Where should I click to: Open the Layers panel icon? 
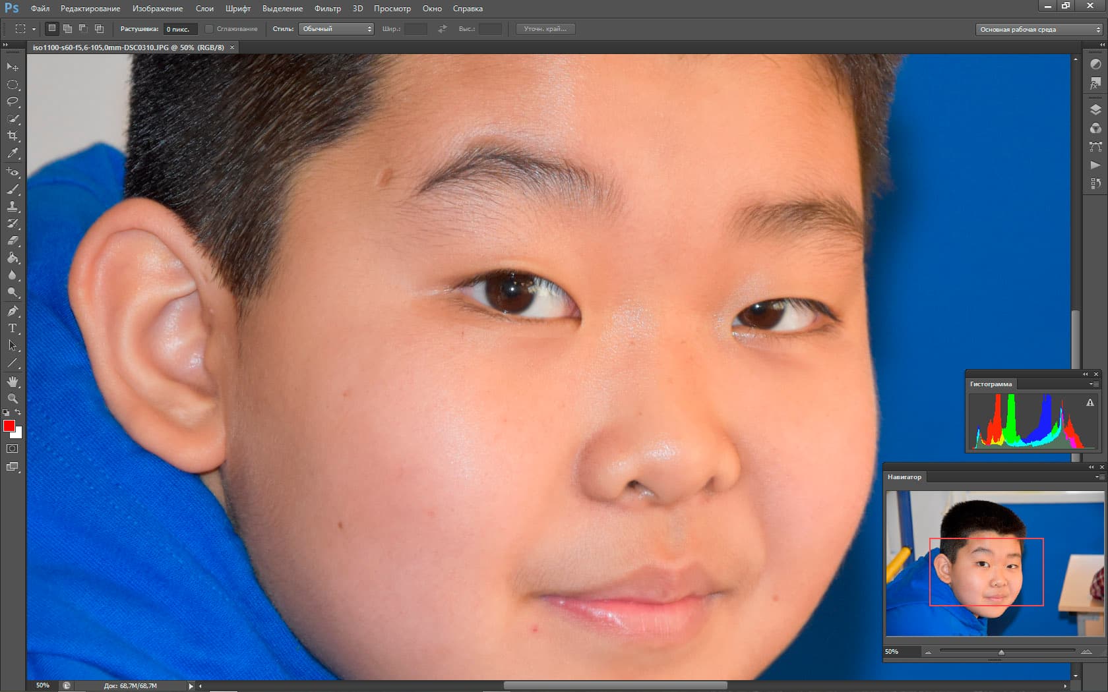(1095, 109)
